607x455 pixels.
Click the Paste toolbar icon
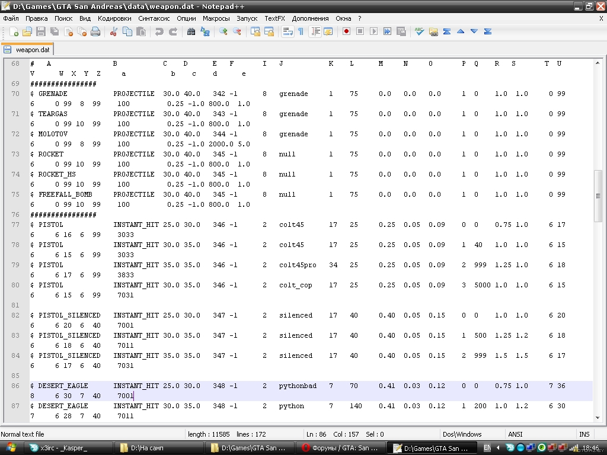pos(141,32)
